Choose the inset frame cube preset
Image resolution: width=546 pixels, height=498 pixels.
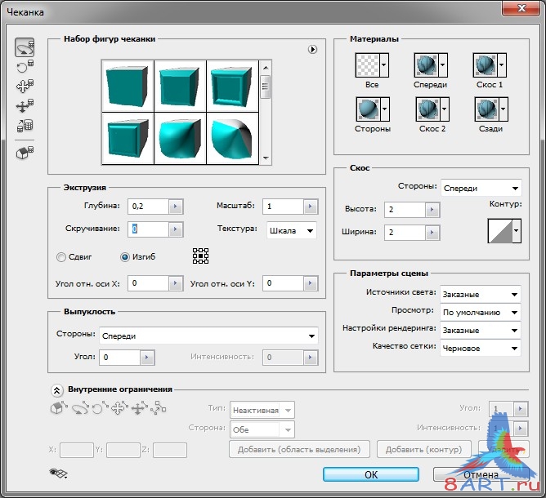click(232, 86)
